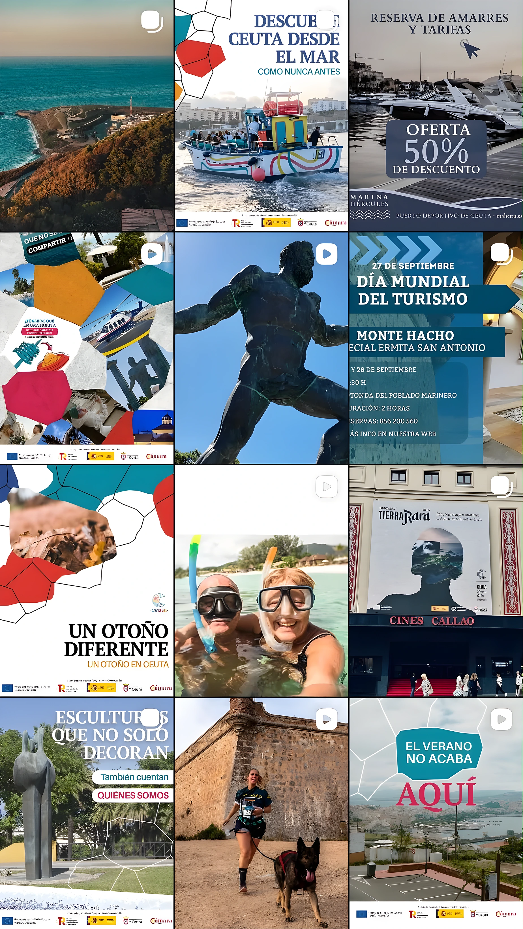Tap reel icon on 'El verano no acaba aquí' post

(501, 719)
